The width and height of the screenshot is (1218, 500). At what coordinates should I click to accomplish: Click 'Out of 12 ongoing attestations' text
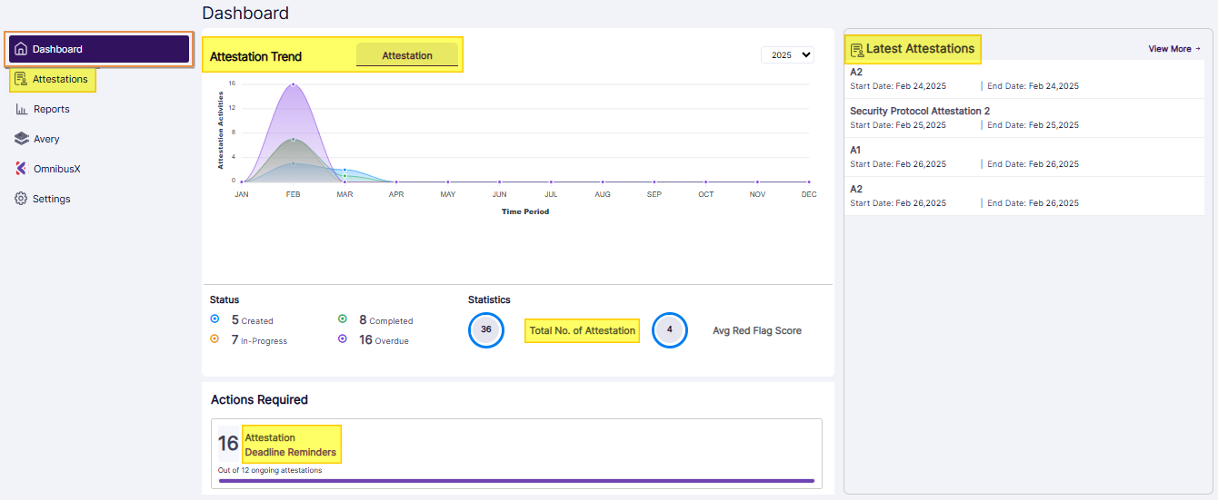click(x=270, y=470)
